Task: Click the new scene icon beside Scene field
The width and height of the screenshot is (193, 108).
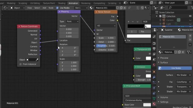Action: click(x=151, y=3)
